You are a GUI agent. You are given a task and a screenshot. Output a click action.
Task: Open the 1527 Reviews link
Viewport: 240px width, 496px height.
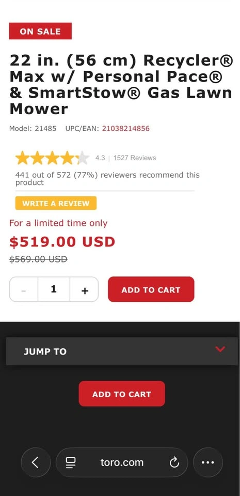[135, 158]
